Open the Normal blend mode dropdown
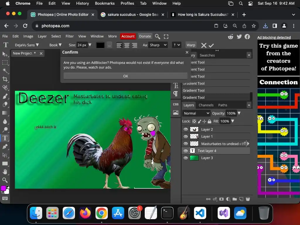 (x=196, y=113)
